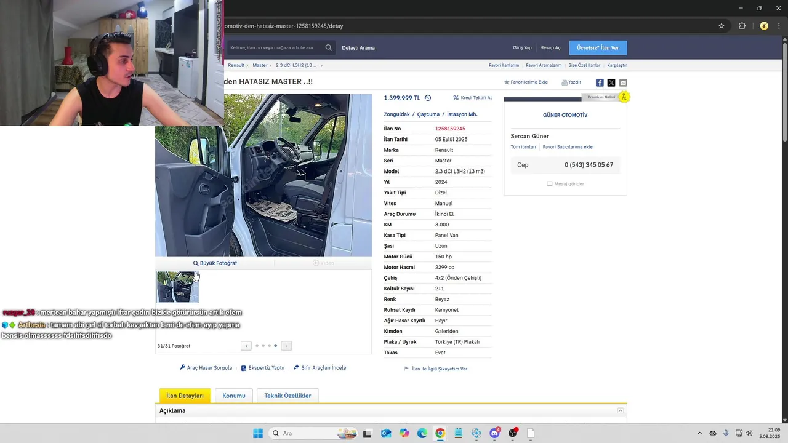Report listing via İlan ile İlgili Şikayetim Var

pyautogui.click(x=435, y=369)
